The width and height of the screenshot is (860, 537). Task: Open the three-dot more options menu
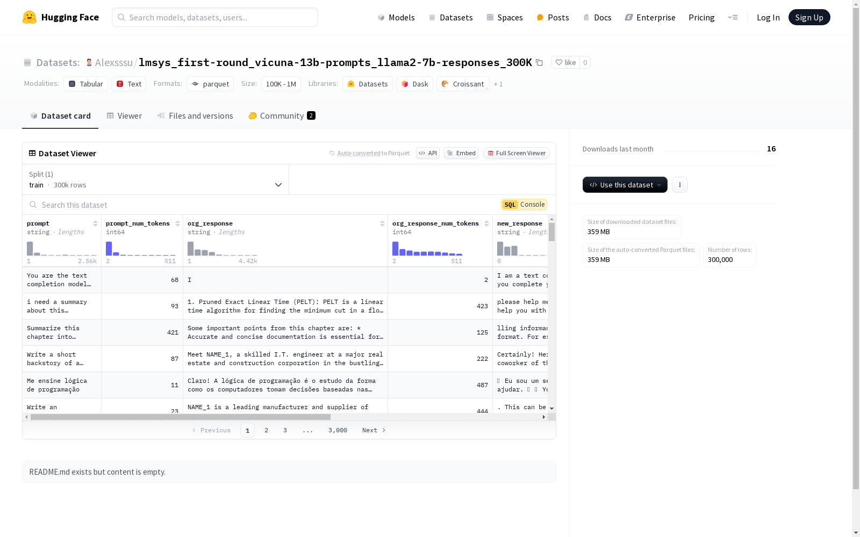[680, 185]
